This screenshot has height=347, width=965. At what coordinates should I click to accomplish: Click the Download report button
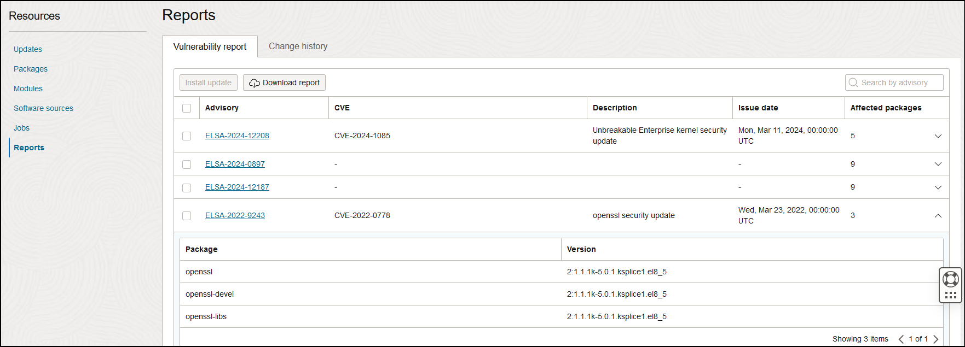pos(285,83)
